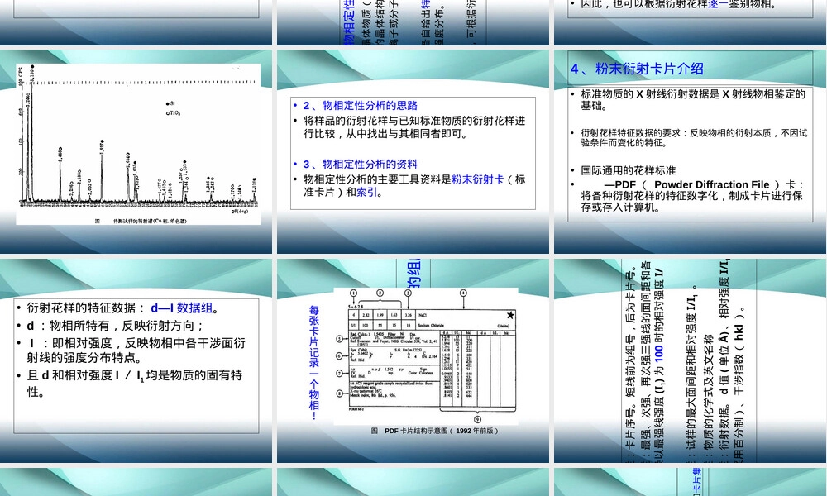
Task: Open the diffraction spectrum chart slide thumbnail
Action: (136, 151)
